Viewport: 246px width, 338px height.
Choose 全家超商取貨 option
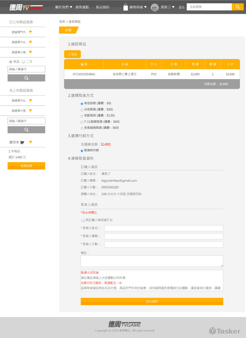tap(82, 128)
